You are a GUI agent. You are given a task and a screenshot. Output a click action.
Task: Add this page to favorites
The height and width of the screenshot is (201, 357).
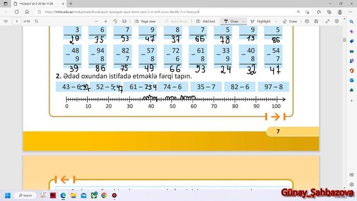(x=307, y=12)
